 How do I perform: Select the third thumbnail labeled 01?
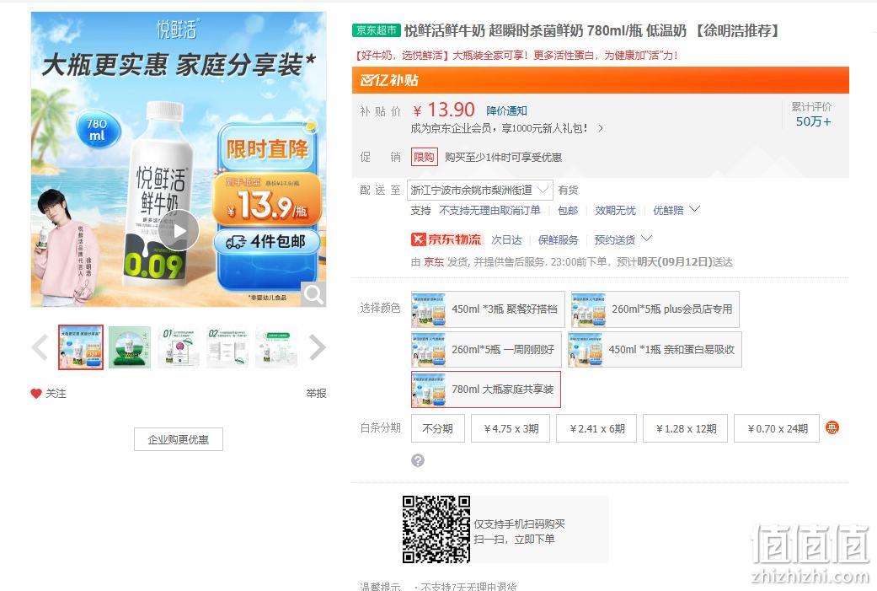pyautogui.click(x=179, y=347)
